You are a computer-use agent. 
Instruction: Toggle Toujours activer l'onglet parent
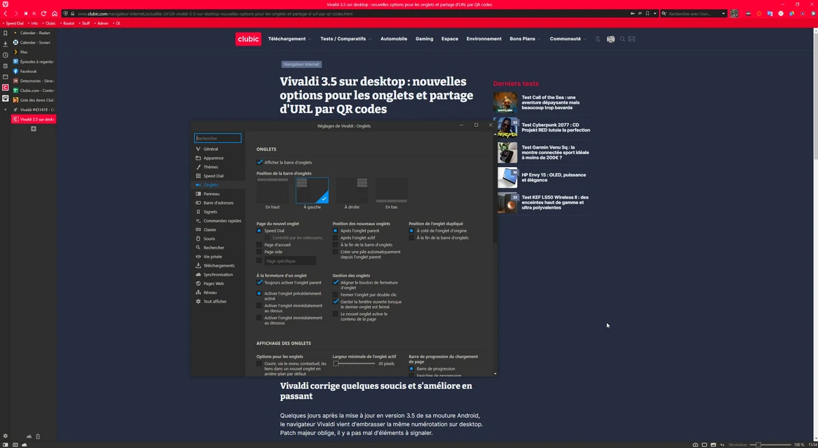259,282
